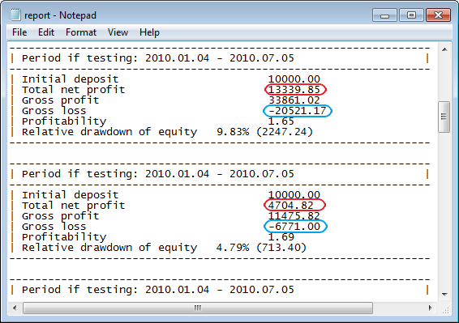Click the vertical scrollbar down arrow
Viewport: 459px width, 323px height.
[x=444, y=294]
